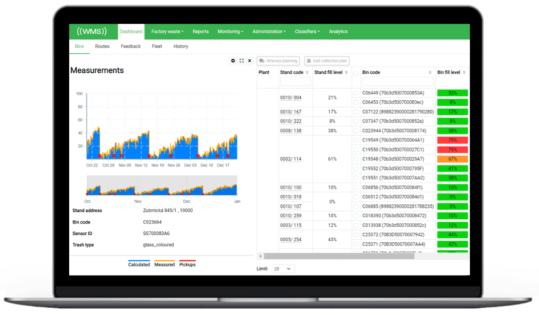
Task: Switch to the Routes sub-tab
Action: tap(102, 46)
